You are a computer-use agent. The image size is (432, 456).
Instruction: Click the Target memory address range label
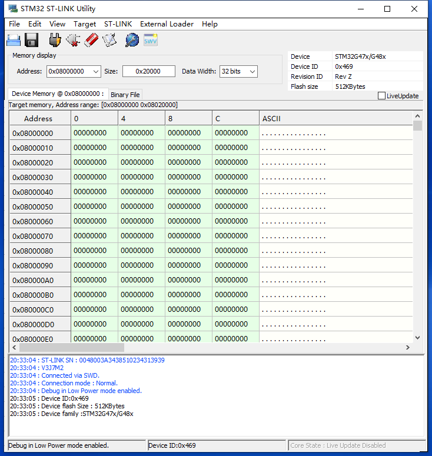point(93,105)
